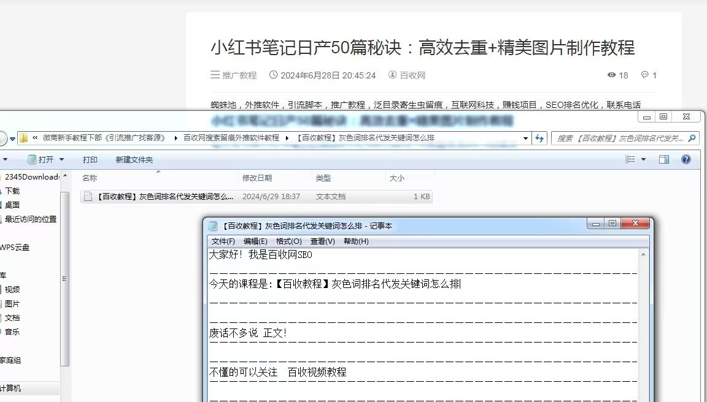Open the view options dropdown arrow

(x=643, y=159)
